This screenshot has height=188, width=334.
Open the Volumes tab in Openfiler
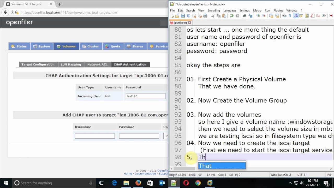(66, 46)
